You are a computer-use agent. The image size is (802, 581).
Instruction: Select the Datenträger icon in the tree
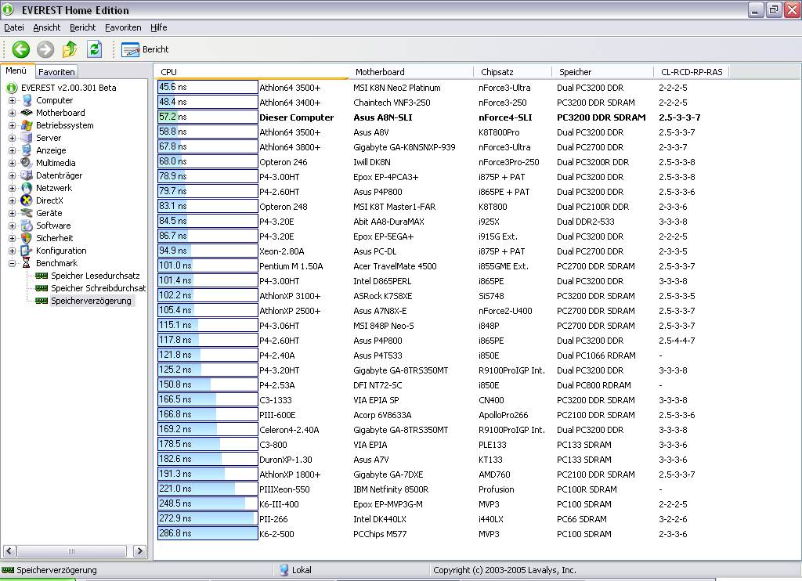tap(27, 175)
